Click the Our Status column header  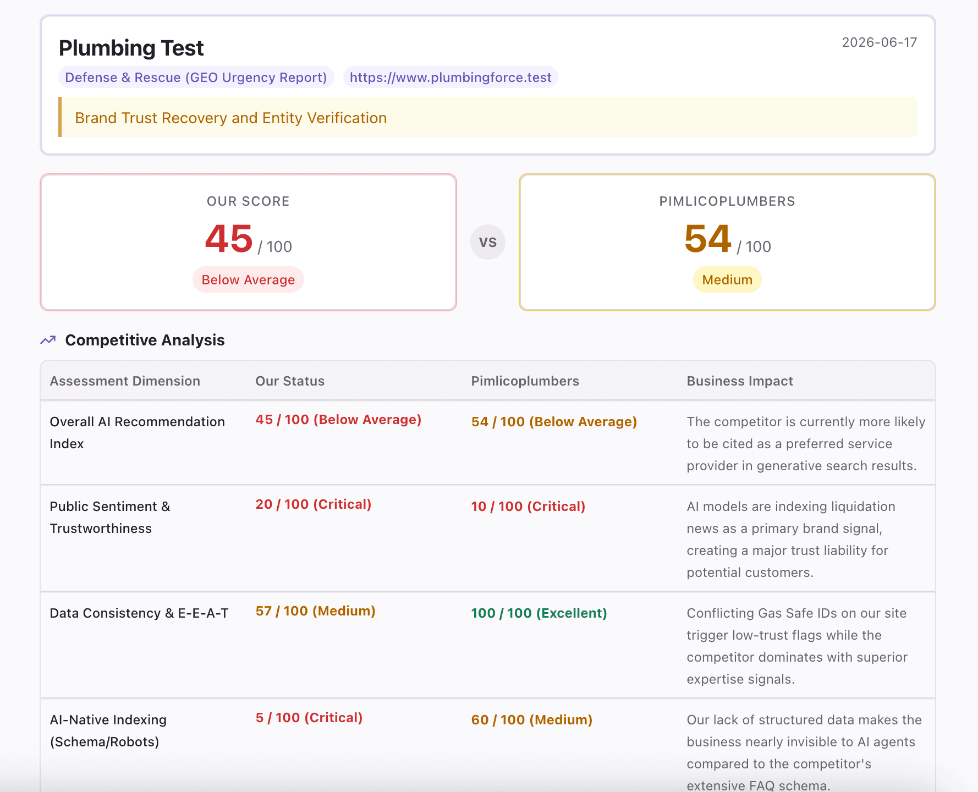coord(290,381)
